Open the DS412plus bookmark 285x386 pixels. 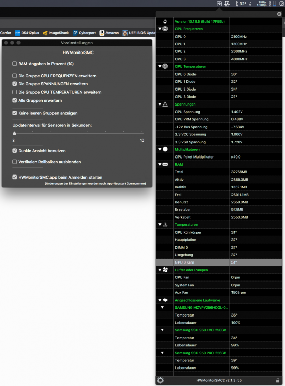[27, 33]
